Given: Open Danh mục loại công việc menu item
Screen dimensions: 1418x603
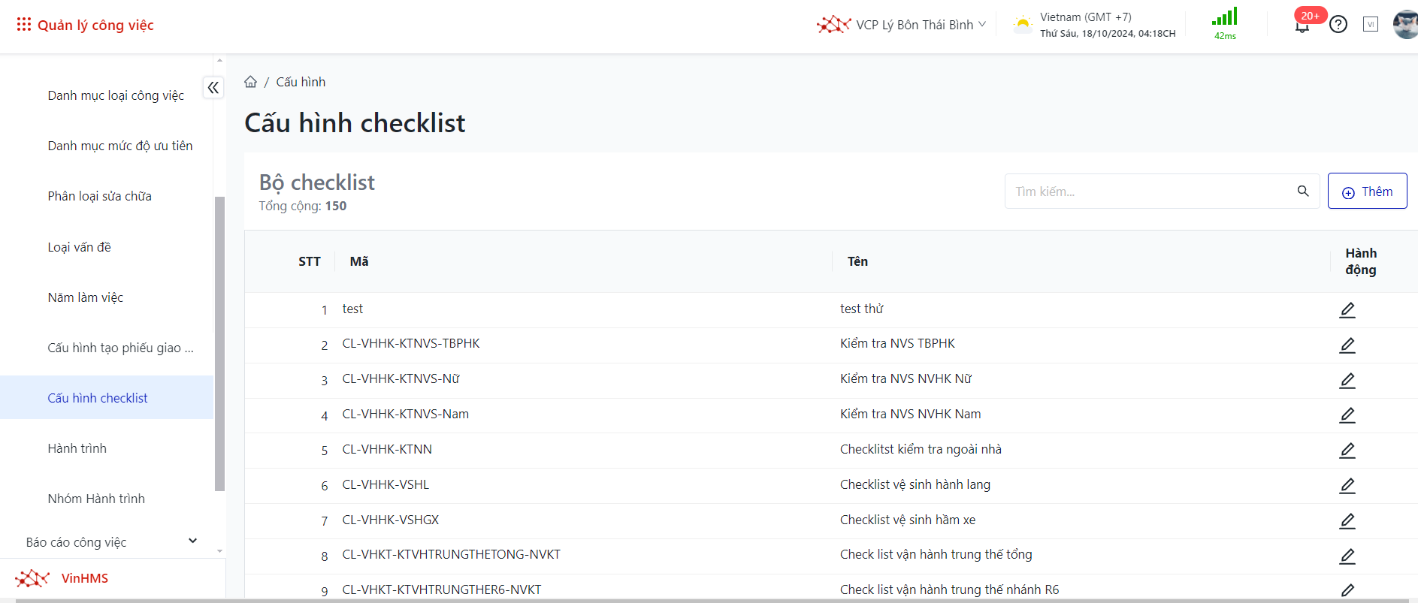Looking at the screenshot, I should click(x=116, y=95).
